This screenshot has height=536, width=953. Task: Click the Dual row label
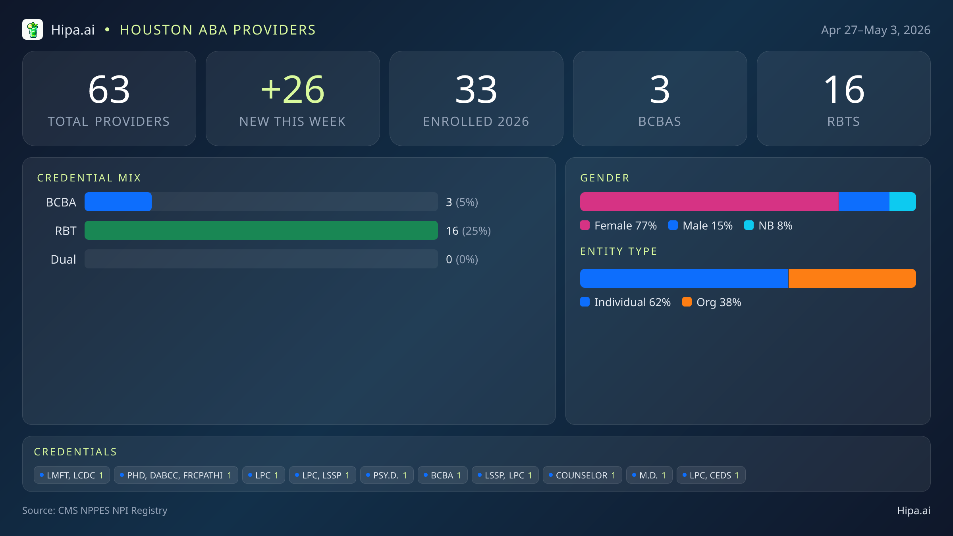coord(63,260)
